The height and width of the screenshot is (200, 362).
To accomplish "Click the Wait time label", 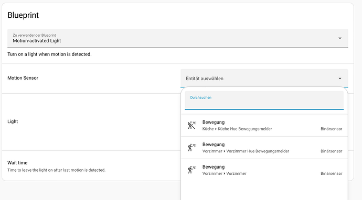I will coord(17,163).
